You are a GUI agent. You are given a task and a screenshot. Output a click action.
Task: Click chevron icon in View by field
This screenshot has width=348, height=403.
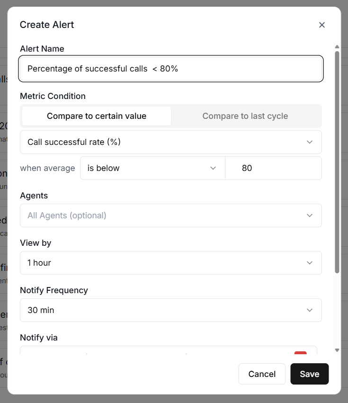[x=310, y=263]
